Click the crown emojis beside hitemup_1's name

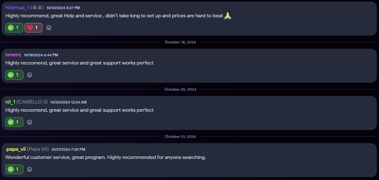(37, 8)
